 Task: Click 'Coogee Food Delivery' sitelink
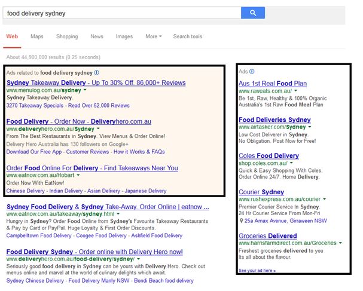click(101, 235)
